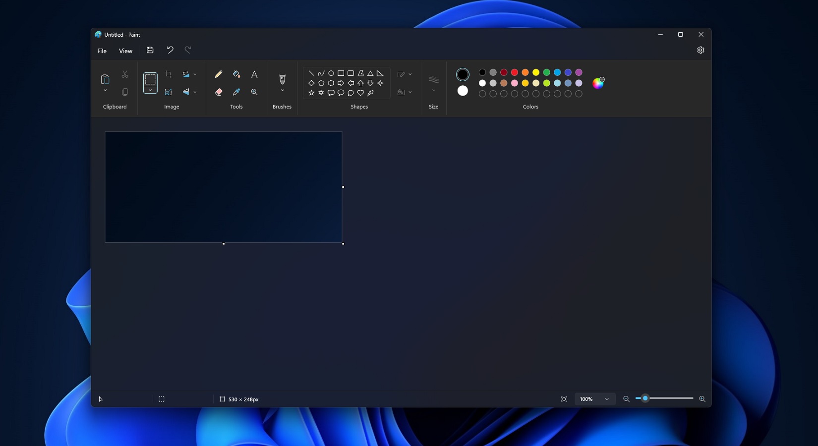The width and height of the screenshot is (818, 446).
Task: Expand the Brushes dropdown
Action: click(x=282, y=91)
